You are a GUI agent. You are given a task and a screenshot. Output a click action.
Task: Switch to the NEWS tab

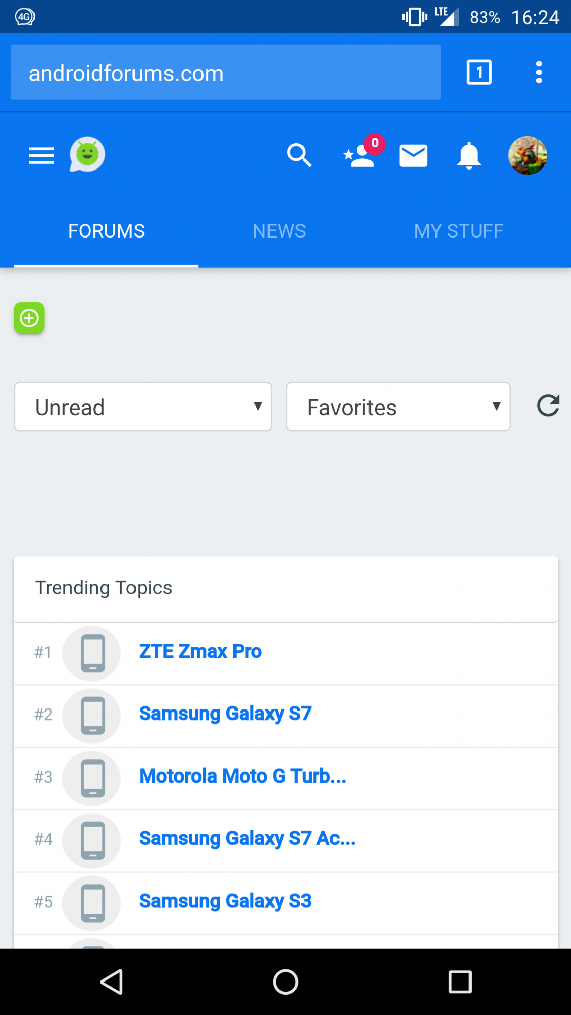click(x=279, y=231)
